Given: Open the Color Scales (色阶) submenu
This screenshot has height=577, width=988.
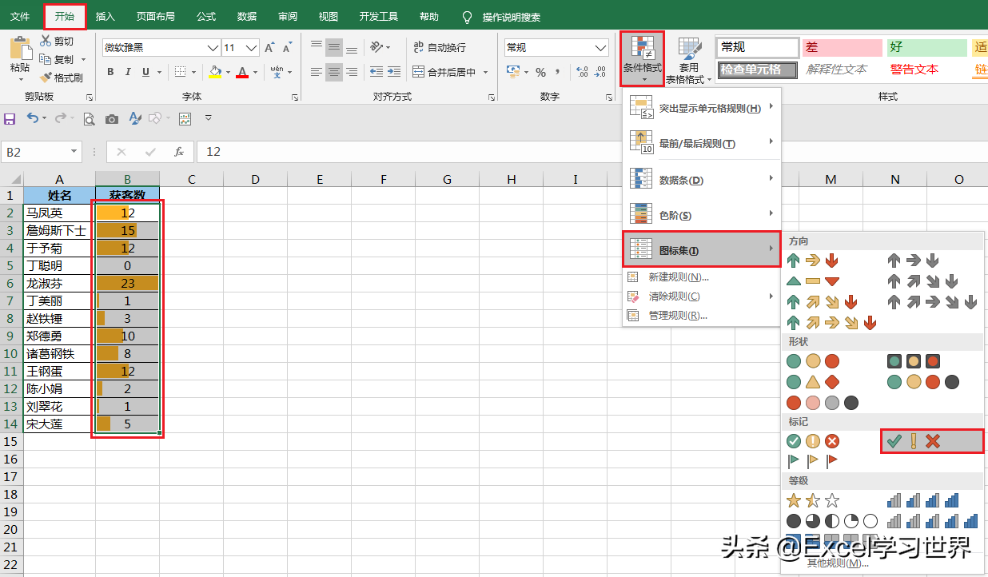Looking at the screenshot, I should pyautogui.click(x=702, y=215).
